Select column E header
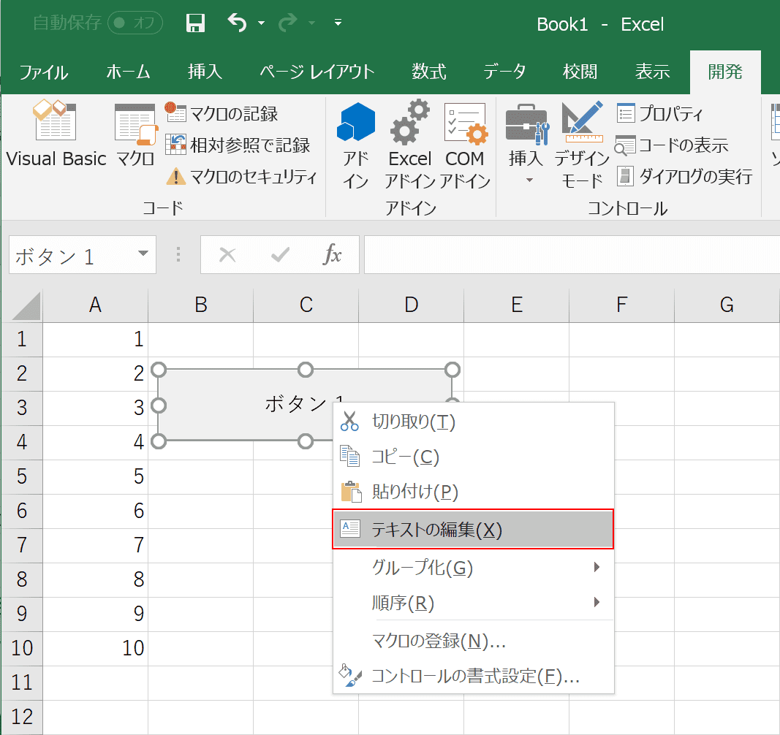780x735 pixels. [516, 305]
